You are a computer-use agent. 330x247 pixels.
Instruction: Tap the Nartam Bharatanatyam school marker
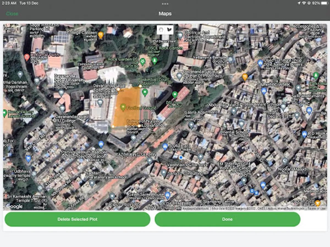92,183
